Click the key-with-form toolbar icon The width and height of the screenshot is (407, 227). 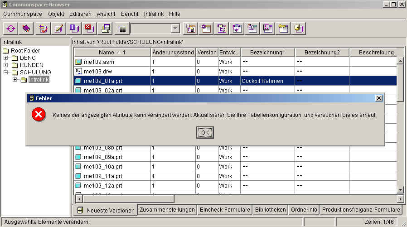pyautogui.click(x=283, y=29)
